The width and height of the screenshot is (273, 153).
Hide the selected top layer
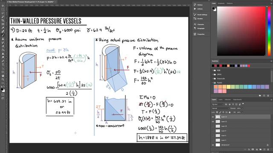(x=213, y=117)
